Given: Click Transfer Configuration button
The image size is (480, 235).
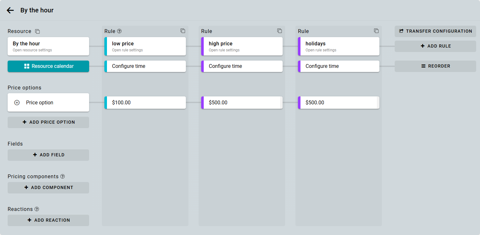Looking at the screenshot, I should coord(435,31).
